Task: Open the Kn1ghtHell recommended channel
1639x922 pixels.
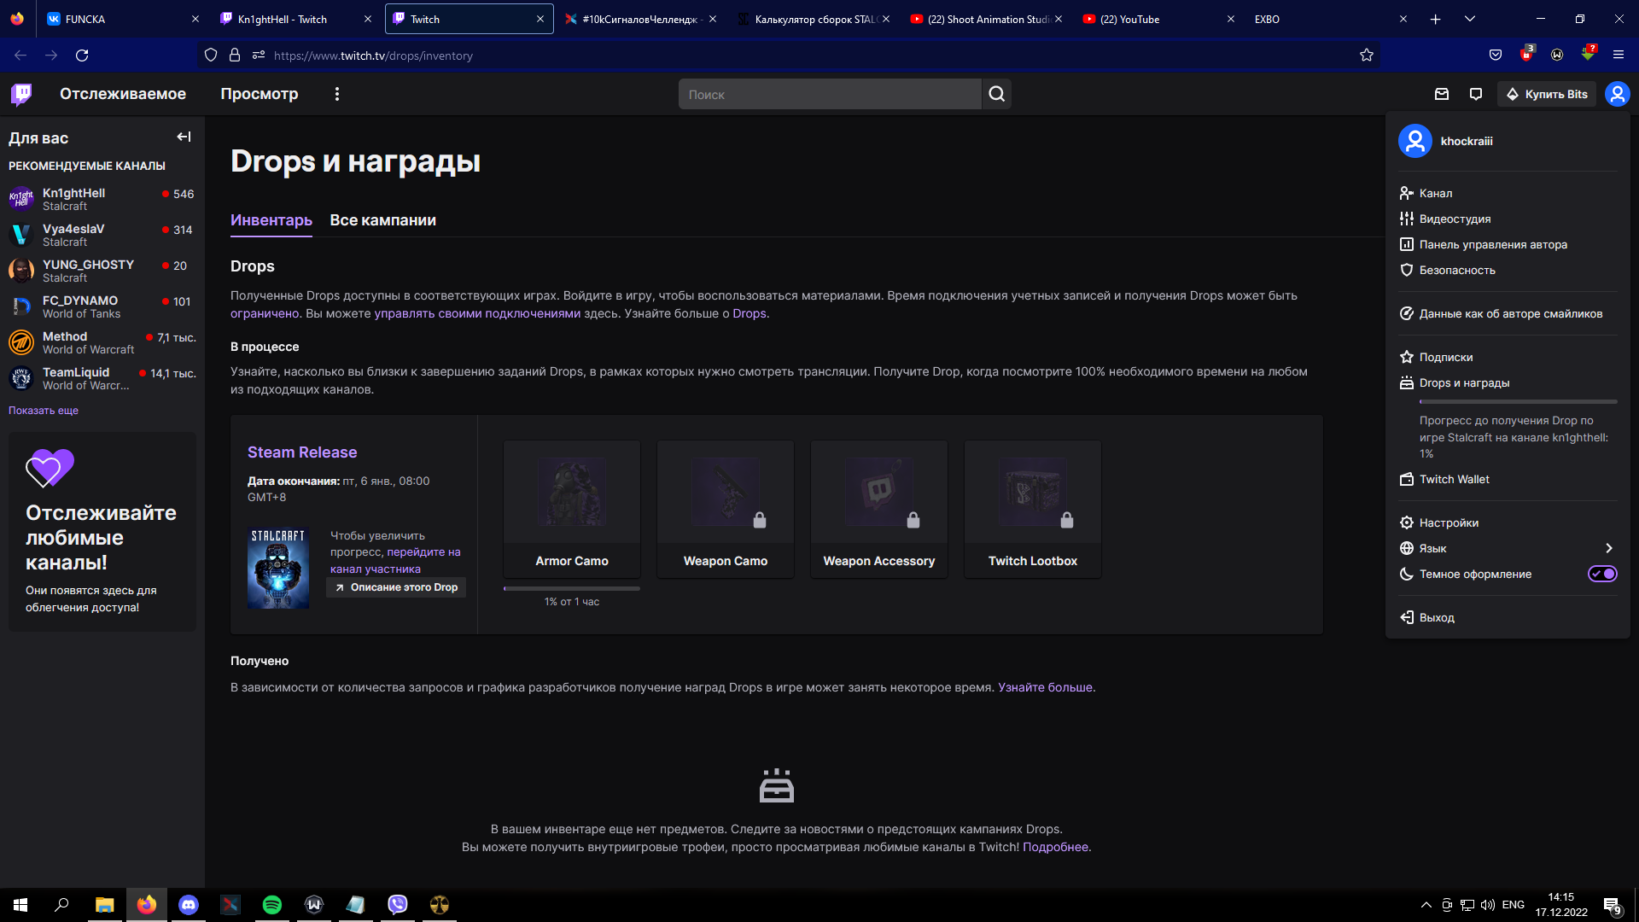Action: [x=102, y=199]
